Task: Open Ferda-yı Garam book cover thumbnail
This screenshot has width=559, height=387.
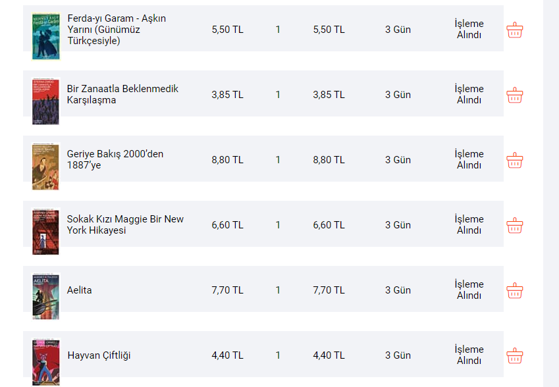Action: point(45,36)
